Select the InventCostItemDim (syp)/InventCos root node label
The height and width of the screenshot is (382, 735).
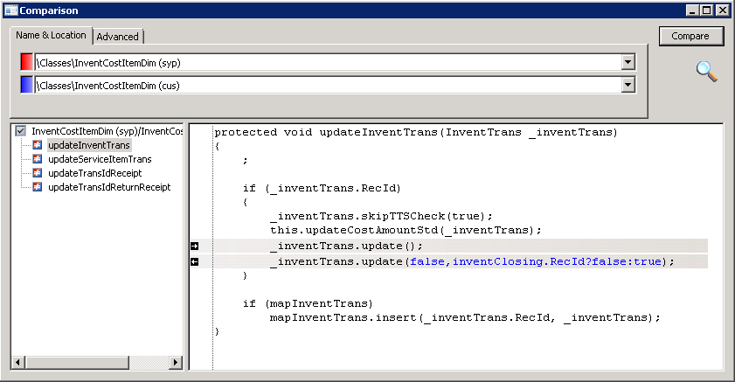pos(107,131)
